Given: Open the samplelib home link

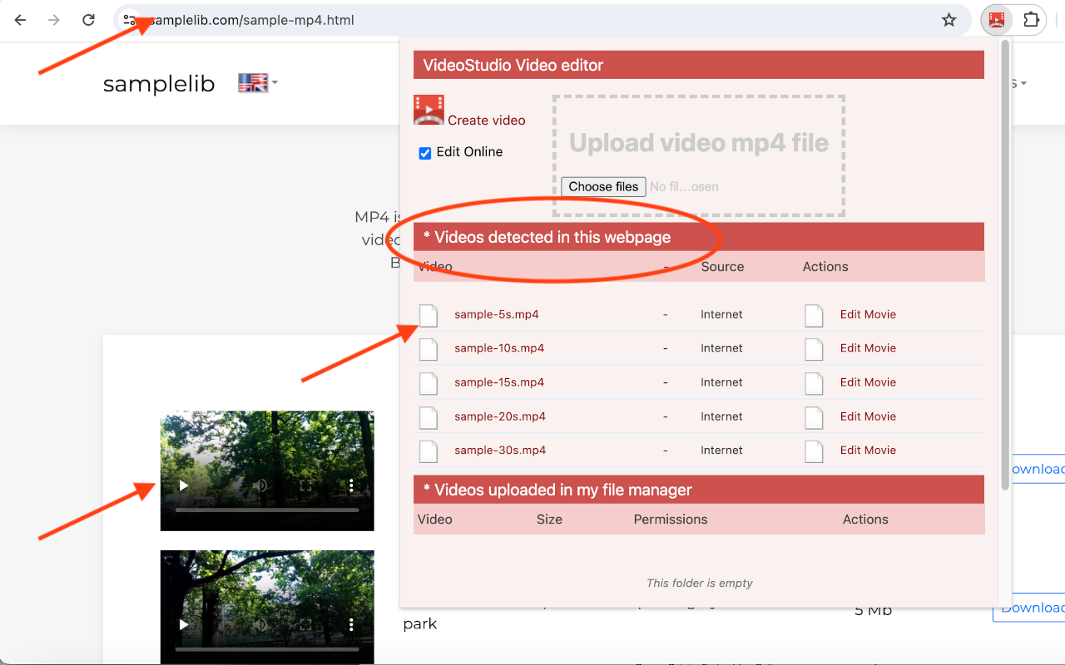Looking at the screenshot, I should 159,84.
